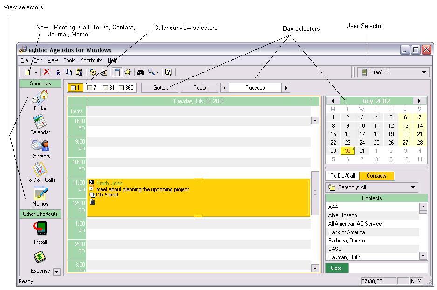This screenshot has height=290, width=437.
Task: Show more Other Shortcuts with the down arrow
Action: tap(56, 271)
